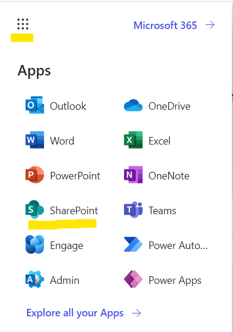Image resolution: width=233 pixels, height=332 pixels.
Task: Open the OneDrive cloud icon
Action: [x=133, y=105]
